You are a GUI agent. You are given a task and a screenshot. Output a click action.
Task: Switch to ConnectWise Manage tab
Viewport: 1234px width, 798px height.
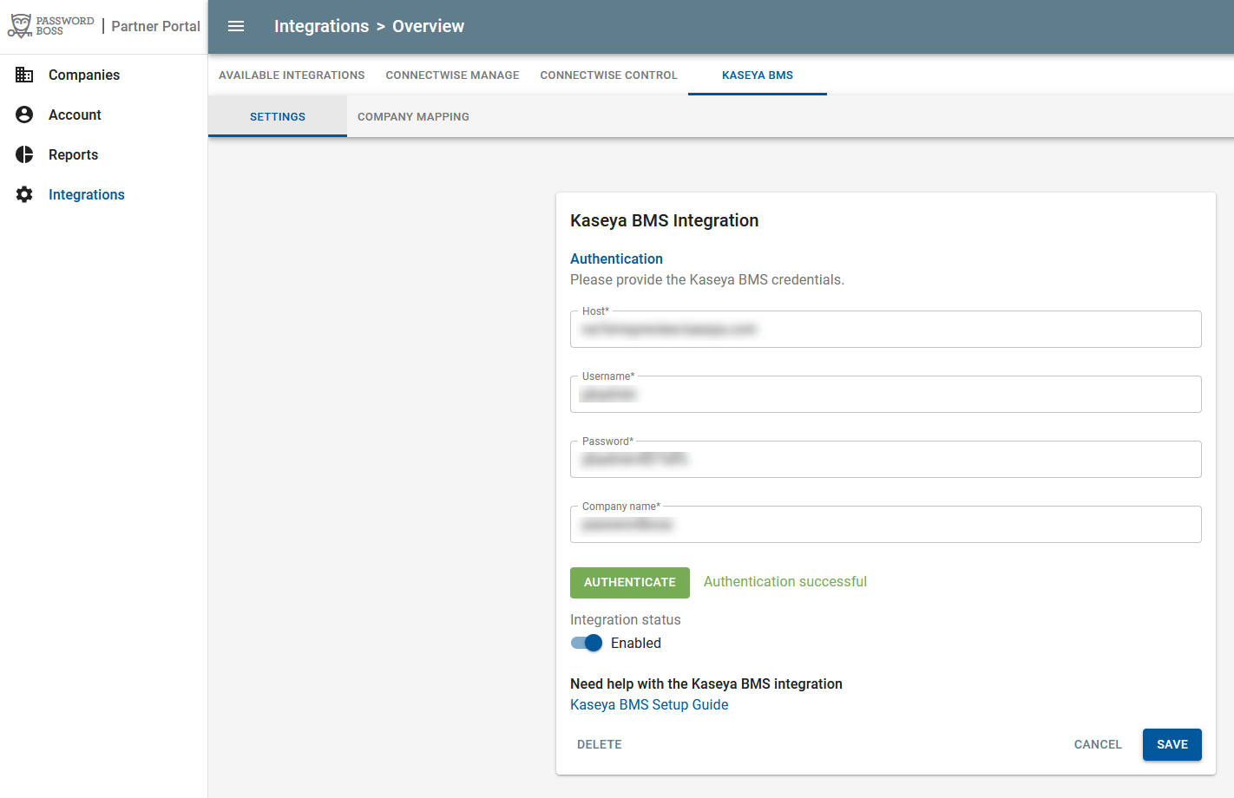tap(452, 75)
